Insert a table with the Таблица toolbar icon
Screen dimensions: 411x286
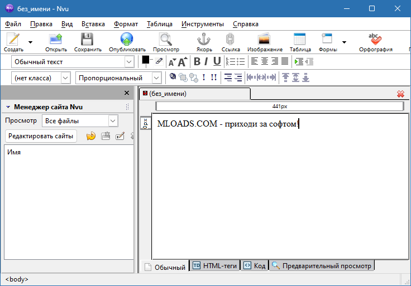(300, 39)
